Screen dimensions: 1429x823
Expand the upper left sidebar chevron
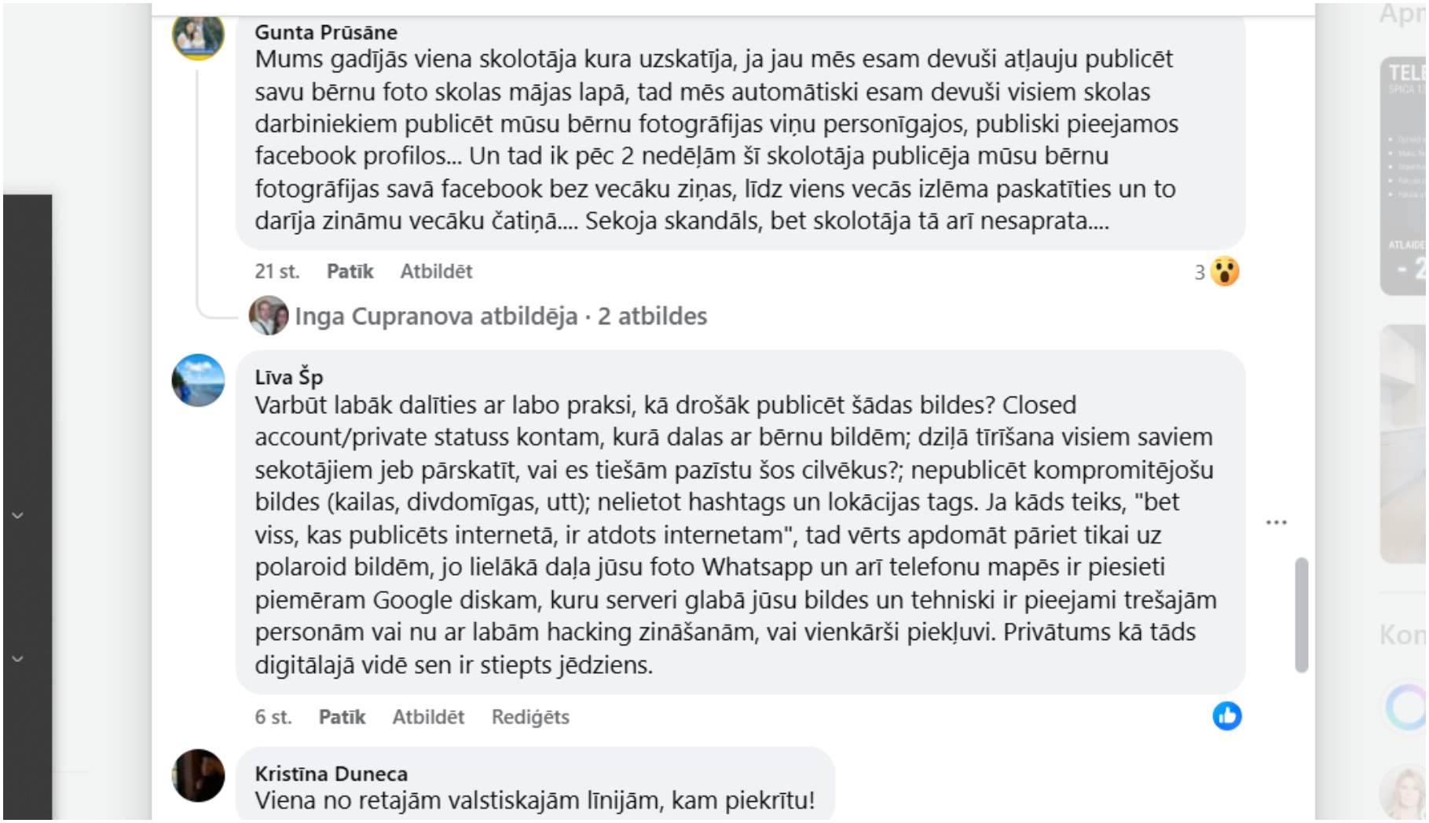(18, 516)
